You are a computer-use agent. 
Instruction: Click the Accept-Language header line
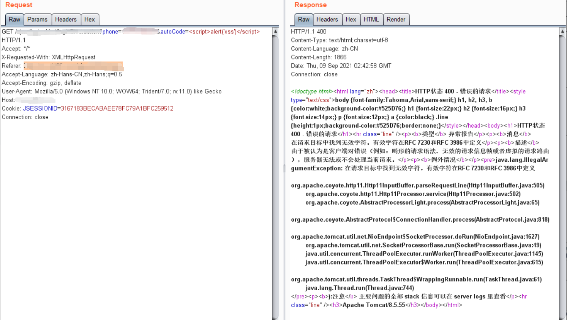(62, 74)
